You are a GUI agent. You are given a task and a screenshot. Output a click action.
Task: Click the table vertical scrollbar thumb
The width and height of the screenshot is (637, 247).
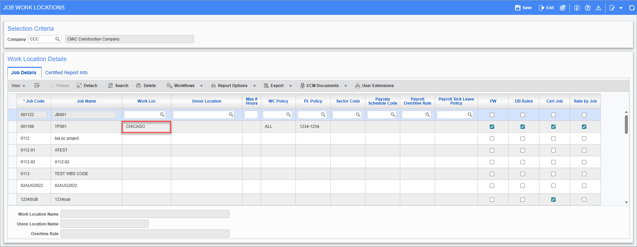[626, 124]
